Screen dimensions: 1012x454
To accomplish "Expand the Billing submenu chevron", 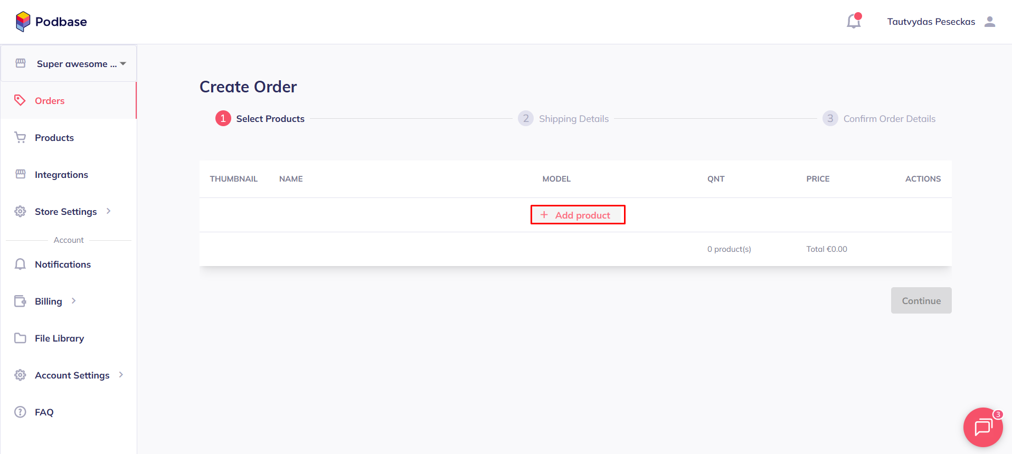I will coord(74,301).
